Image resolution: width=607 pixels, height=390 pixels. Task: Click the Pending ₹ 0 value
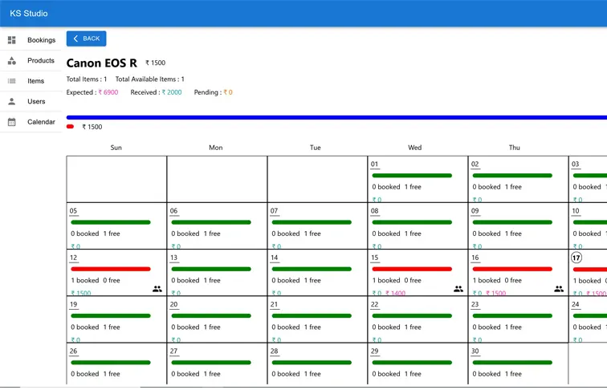[x=228, y=92]
